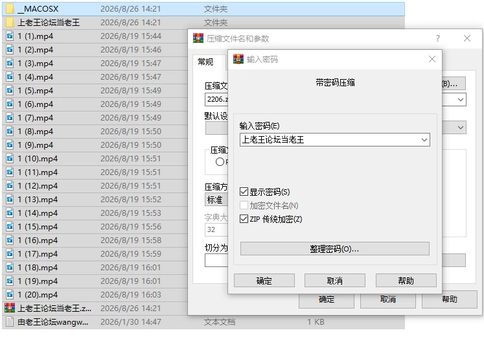
Task: Click the help question mark in 压缩文件名和参数 dialog
Action: pyautogui.click(x=438, y=38)
